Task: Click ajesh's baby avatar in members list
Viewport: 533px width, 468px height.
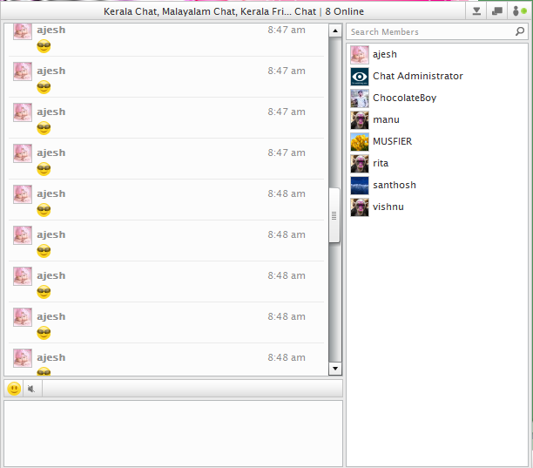Action: [360, 55]
